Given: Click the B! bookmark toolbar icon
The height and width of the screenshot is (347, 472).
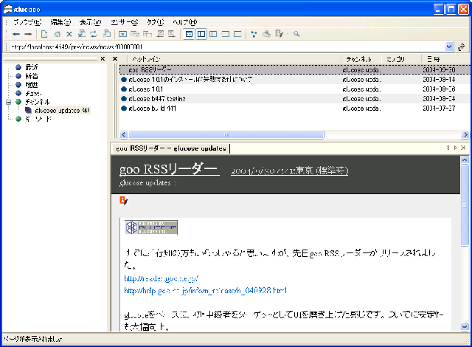Looking at the screenshot, I should tap(279, 34).
